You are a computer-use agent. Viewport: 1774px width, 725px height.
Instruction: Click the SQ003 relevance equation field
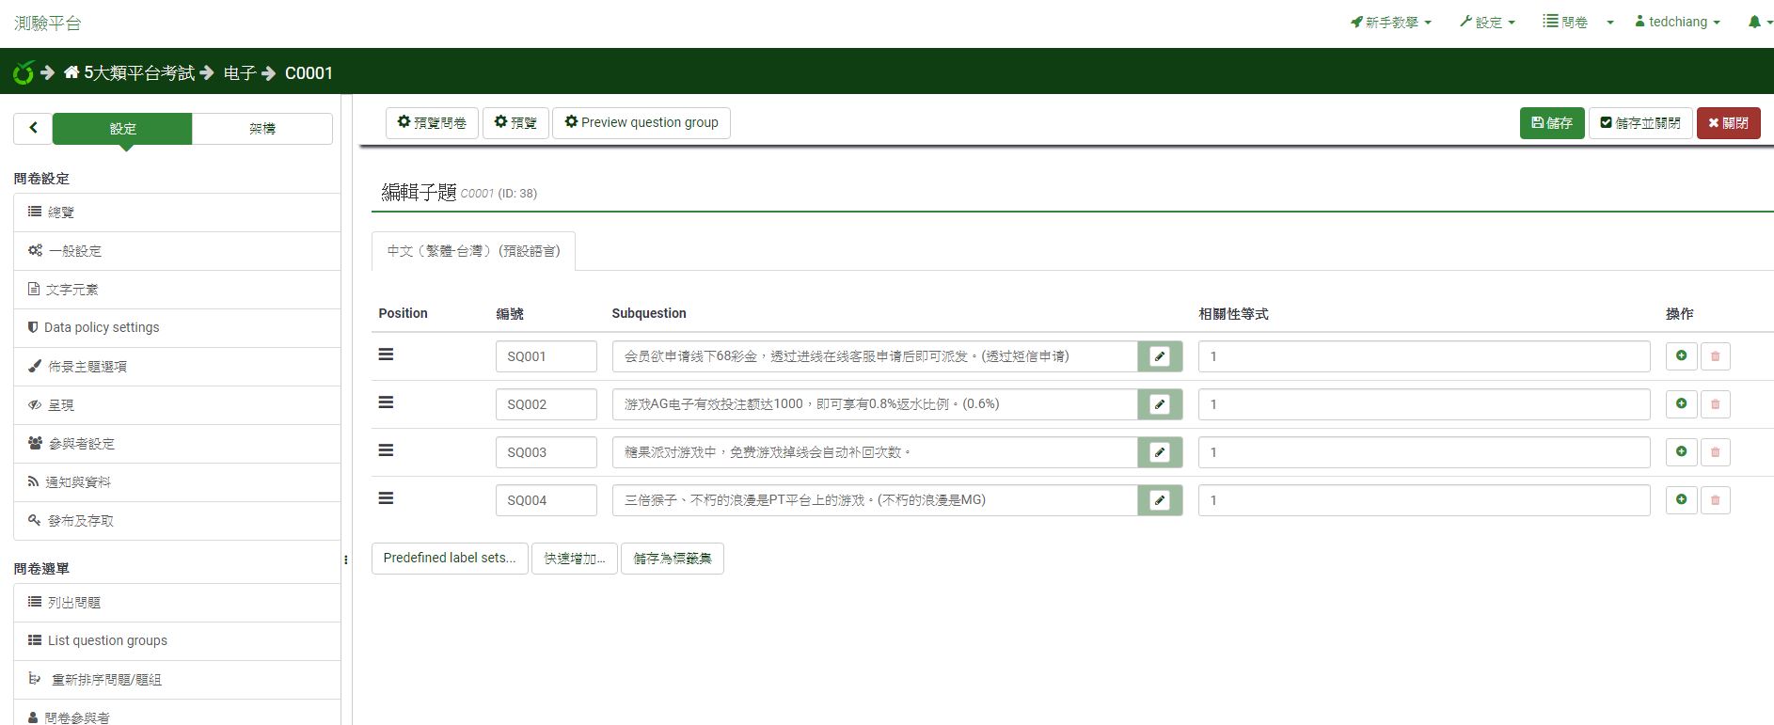(1424, 452)
